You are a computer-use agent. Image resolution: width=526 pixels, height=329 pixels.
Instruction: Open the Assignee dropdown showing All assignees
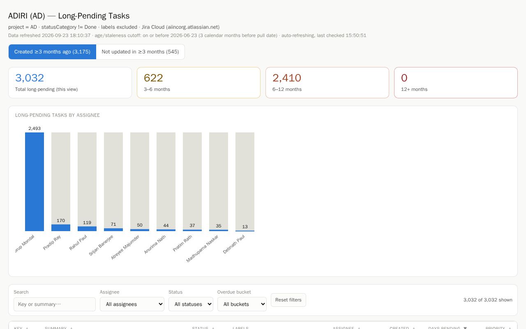tap(132, 304)
